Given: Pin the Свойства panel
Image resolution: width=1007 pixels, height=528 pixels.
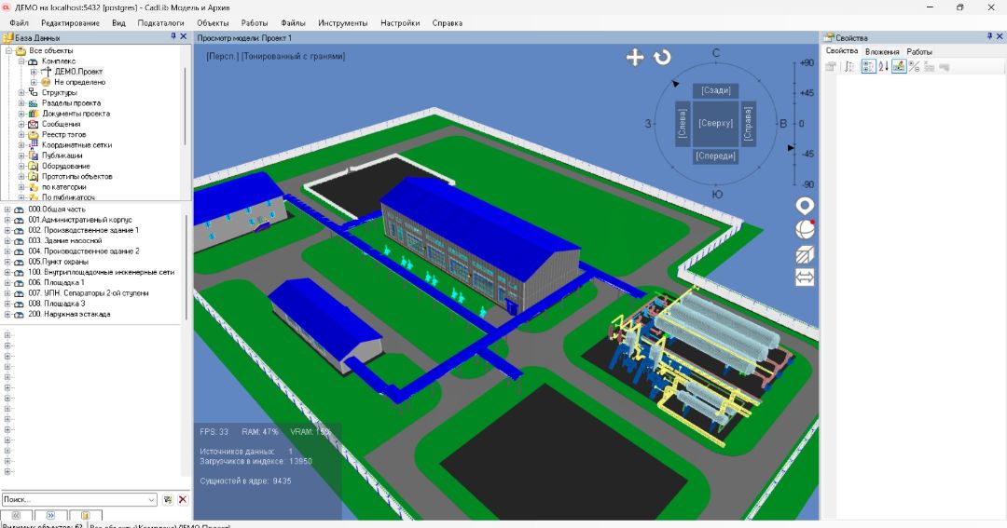Looking at the screenshot, I should [x=989, y=36].
